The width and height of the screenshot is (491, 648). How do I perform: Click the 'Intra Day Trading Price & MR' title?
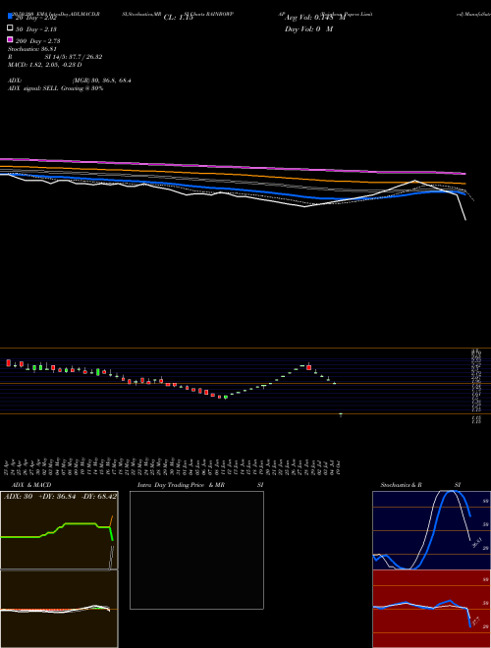[x=181, y=485]
